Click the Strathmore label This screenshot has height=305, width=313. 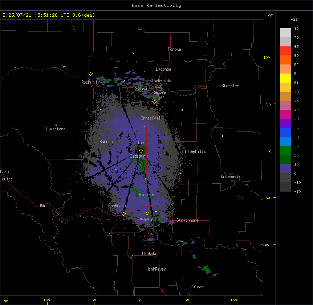click(187, 220)
